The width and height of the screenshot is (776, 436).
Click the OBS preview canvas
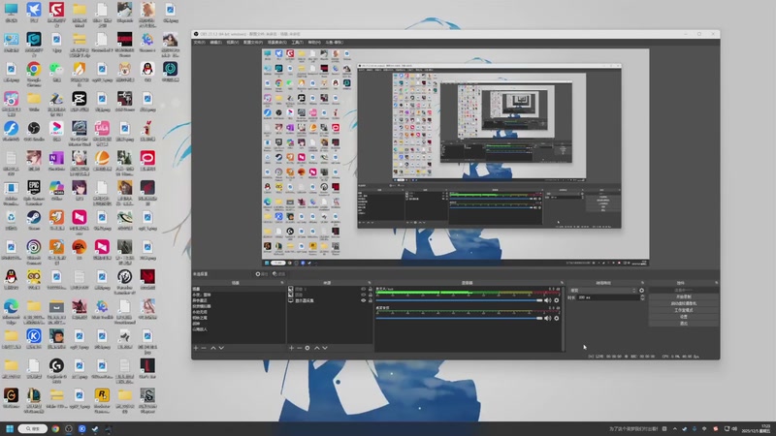(x=455, y=158)
